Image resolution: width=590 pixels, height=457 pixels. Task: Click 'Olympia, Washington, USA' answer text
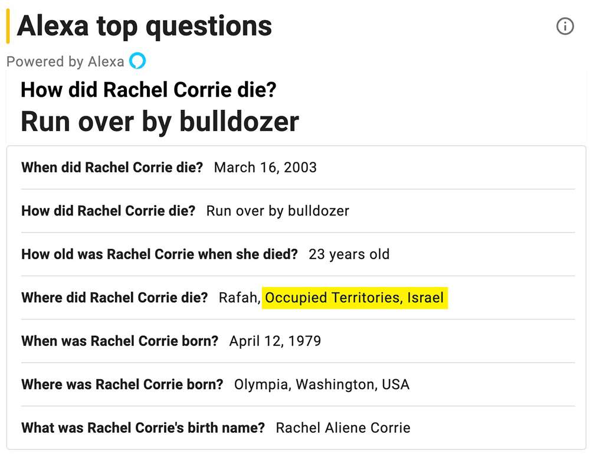click(x=322, y=384)
